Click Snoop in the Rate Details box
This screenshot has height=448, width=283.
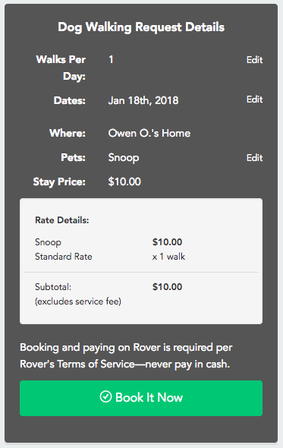click(48, 242)
